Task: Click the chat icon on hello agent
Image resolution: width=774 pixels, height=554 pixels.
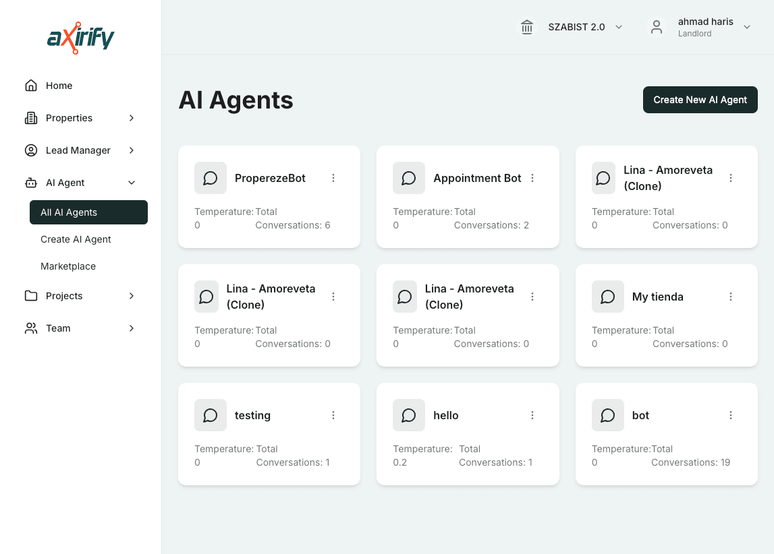Action: tap(409, 415)
